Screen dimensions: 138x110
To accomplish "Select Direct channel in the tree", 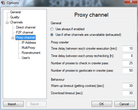I will pos(26,27).
